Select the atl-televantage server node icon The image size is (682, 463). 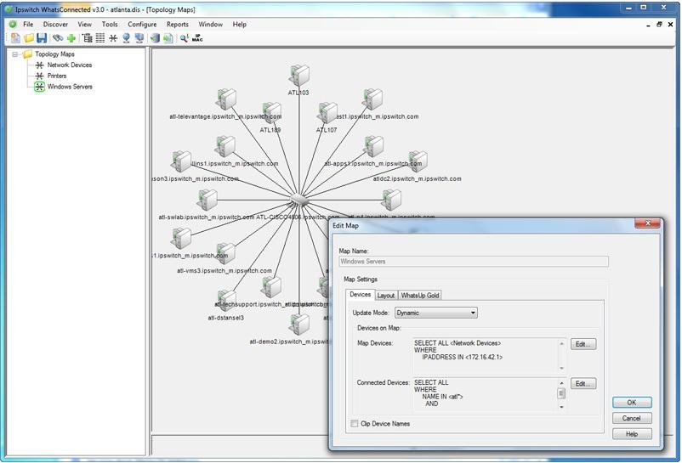click(226, 99)
